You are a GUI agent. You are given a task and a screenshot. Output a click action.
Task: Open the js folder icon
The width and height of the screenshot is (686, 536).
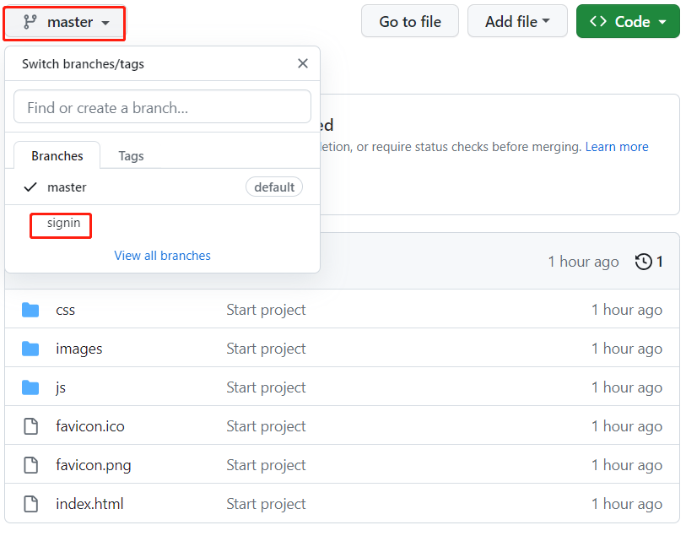(30, 387)
